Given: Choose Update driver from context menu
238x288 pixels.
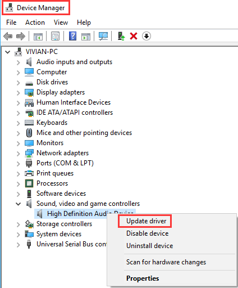Looking at the screenshot, I should pyautogui.click(x=146, y=221).
